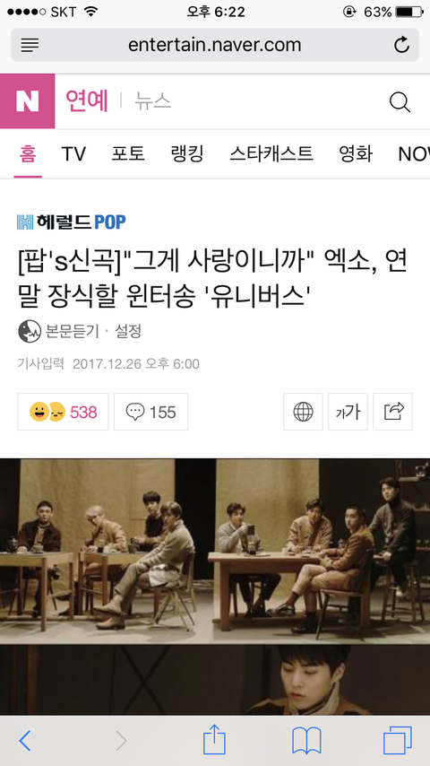Click the emoji reactions button showing 538
The height and width of the screenshot is (766, 430).
tap(63, 412)
